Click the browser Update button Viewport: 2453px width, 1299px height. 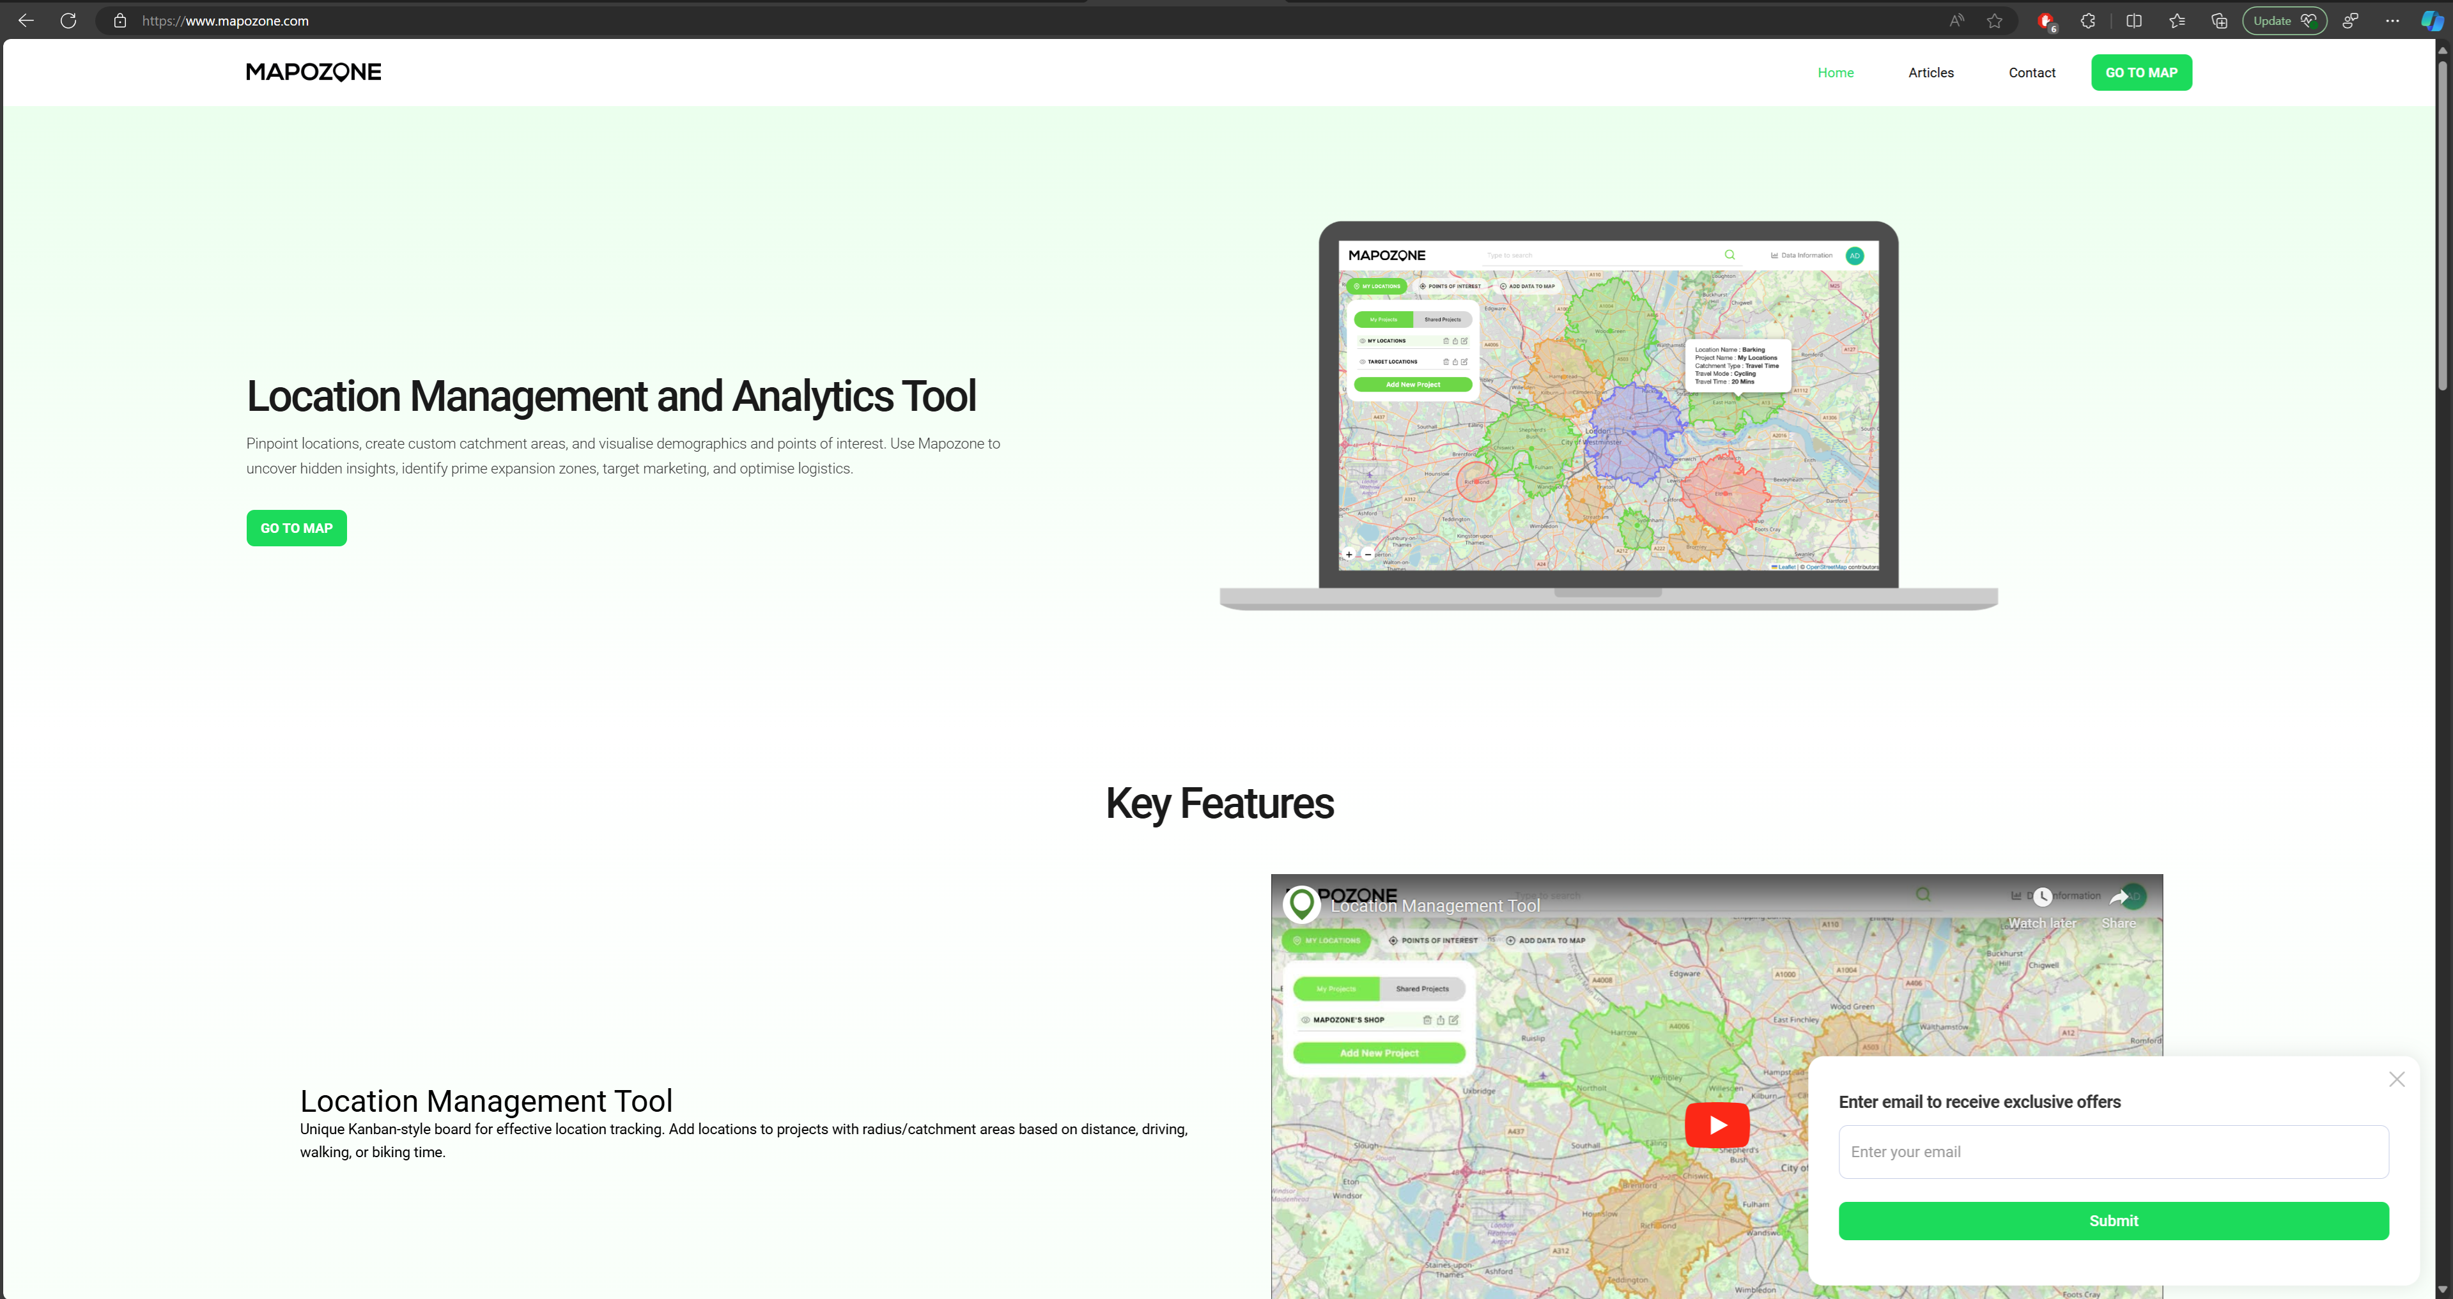2284,21
